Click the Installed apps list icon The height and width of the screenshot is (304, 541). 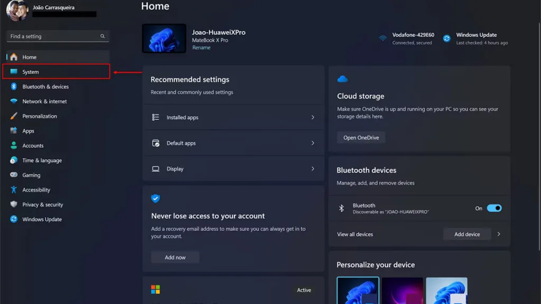coord(156,117)
